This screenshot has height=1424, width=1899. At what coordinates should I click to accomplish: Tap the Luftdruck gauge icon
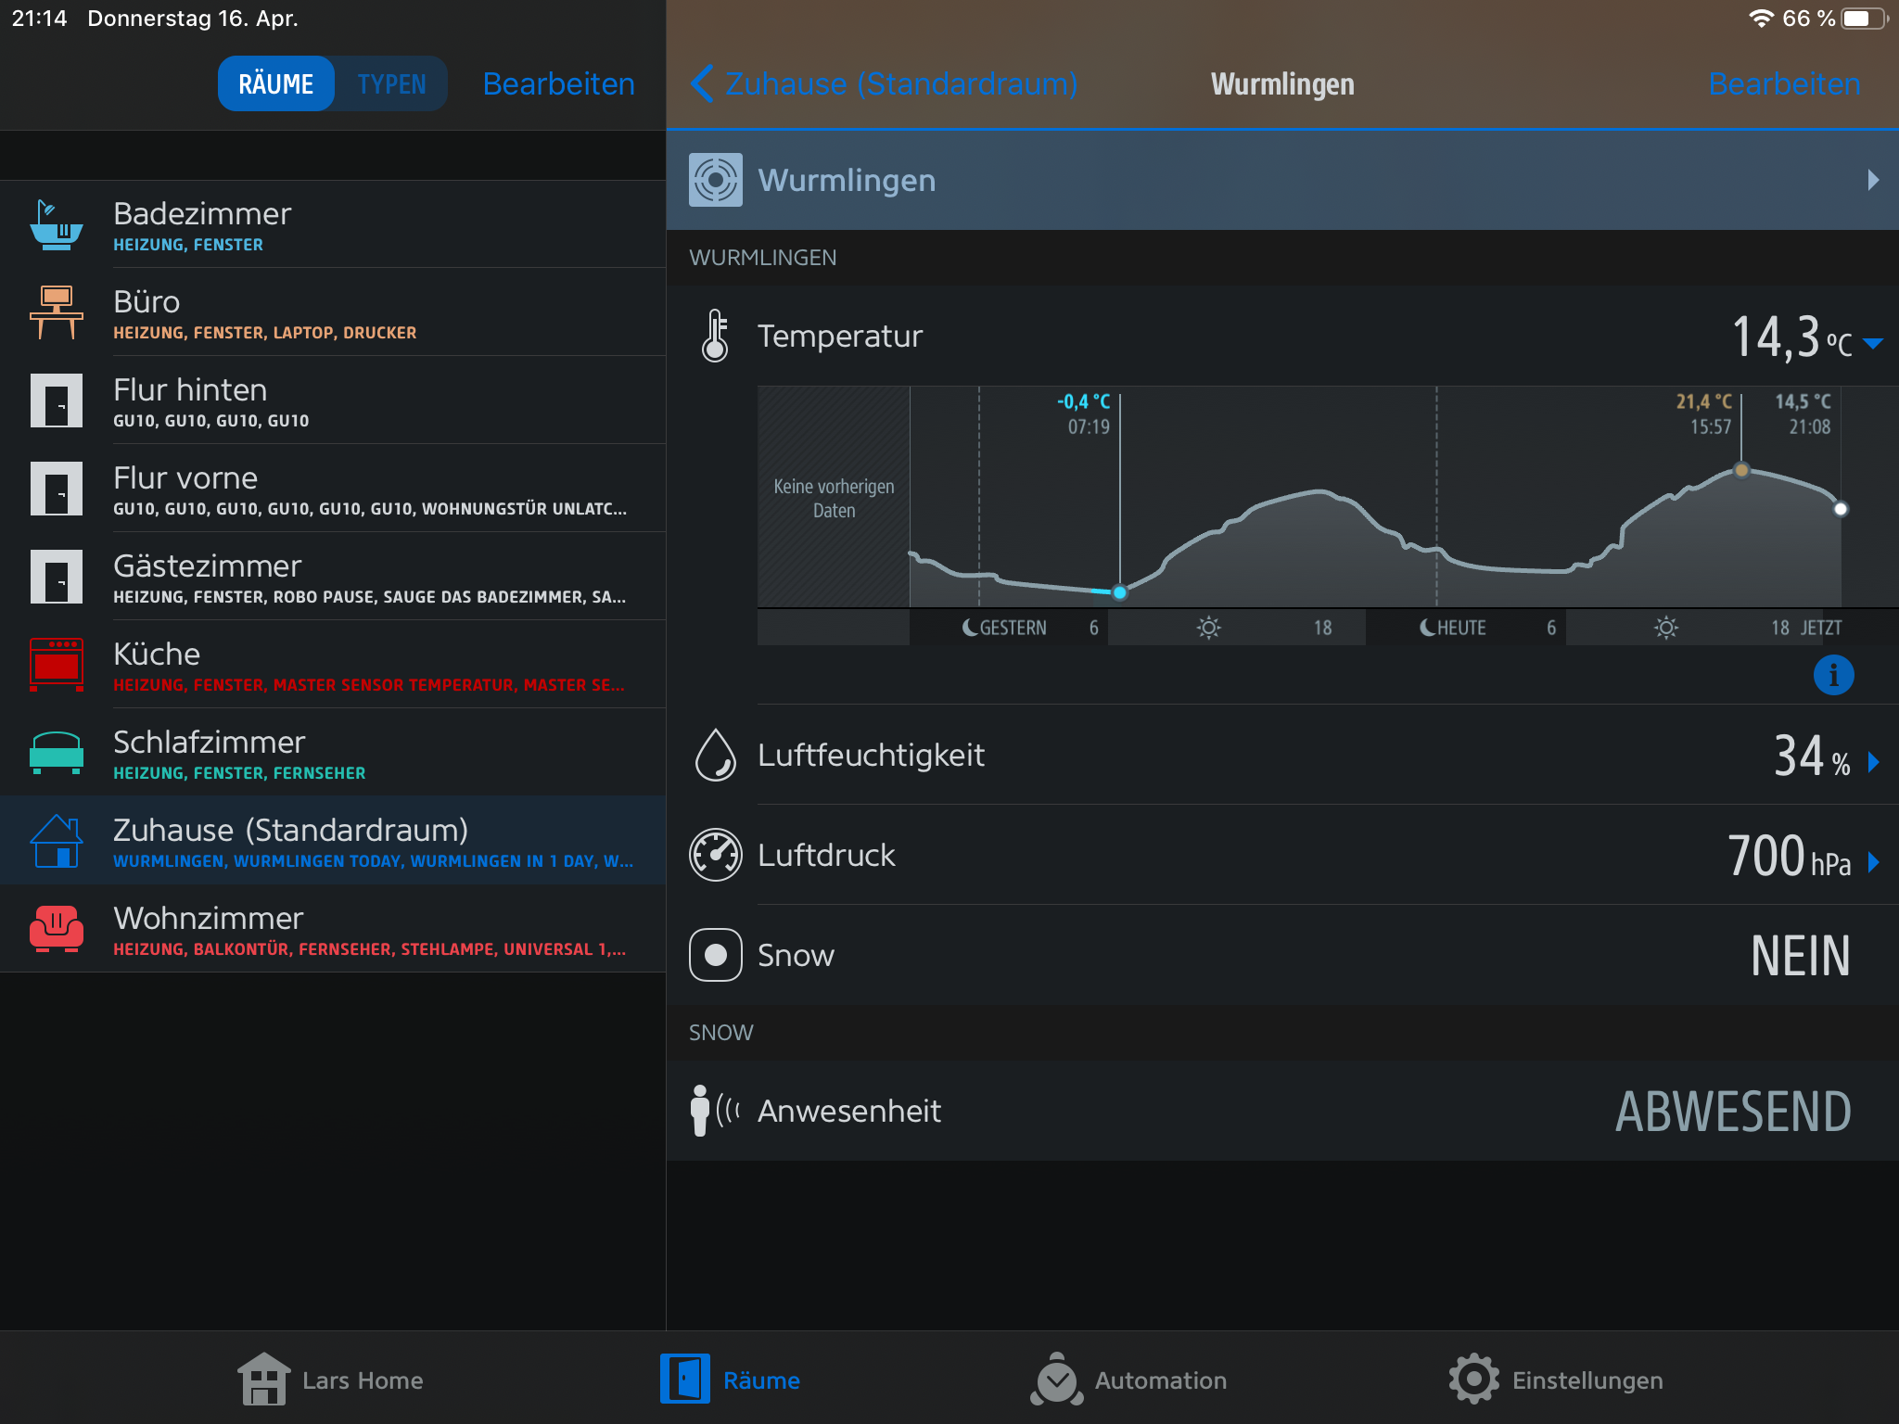click(715, 855)
